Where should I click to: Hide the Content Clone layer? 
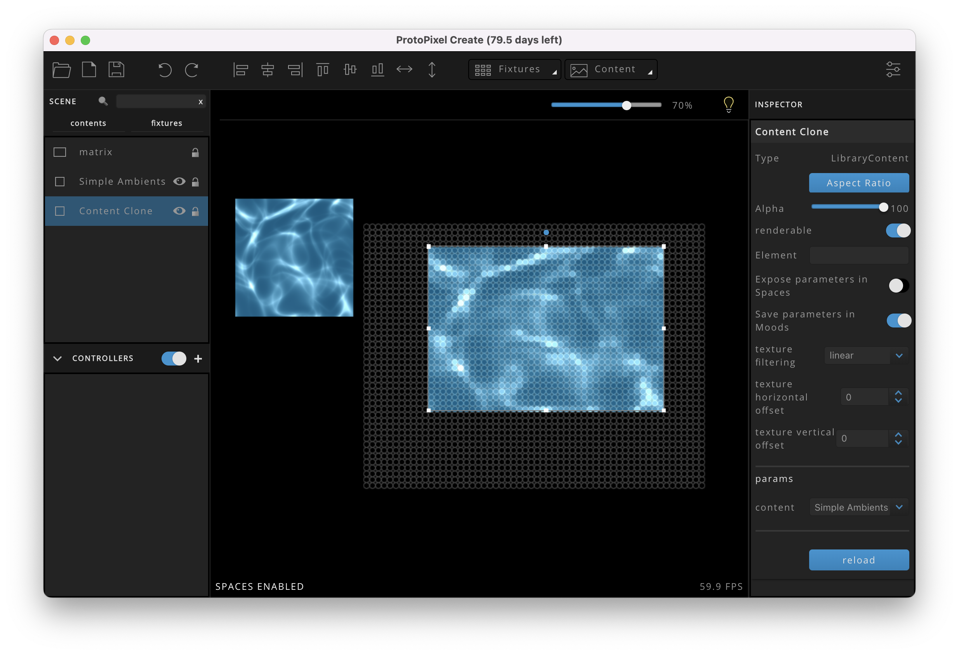(x=179, y=211)
